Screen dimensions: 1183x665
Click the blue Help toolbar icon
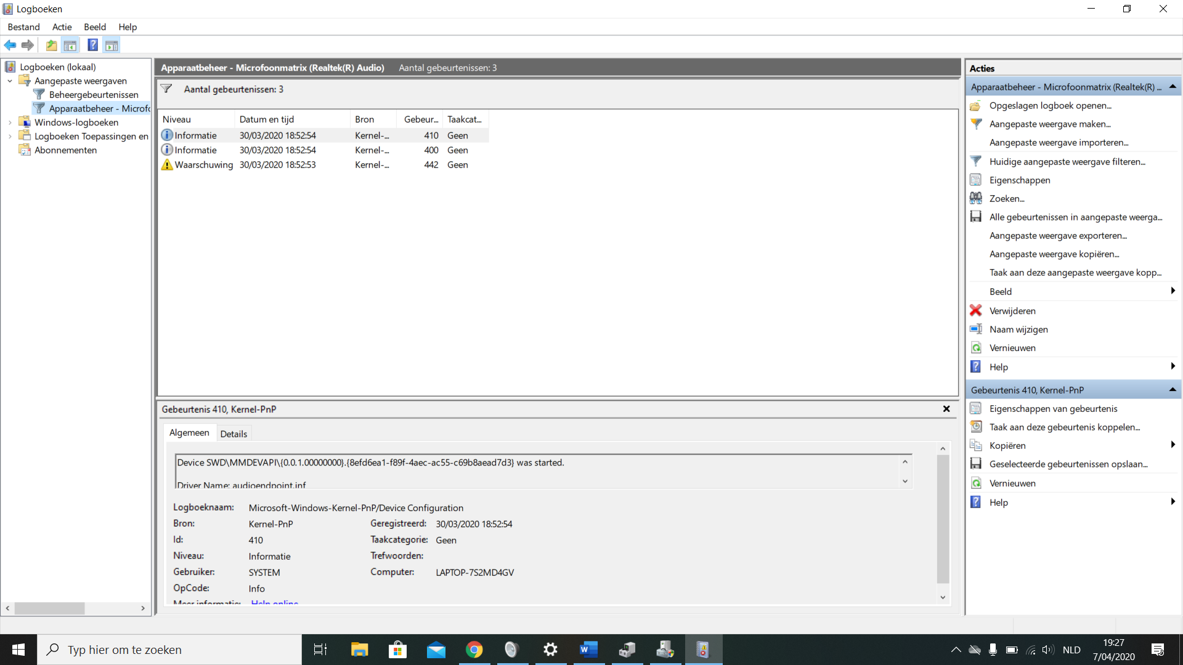coord(92,45)
